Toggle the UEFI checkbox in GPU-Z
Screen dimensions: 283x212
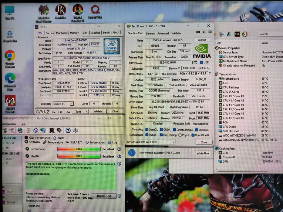pos(201,62)
